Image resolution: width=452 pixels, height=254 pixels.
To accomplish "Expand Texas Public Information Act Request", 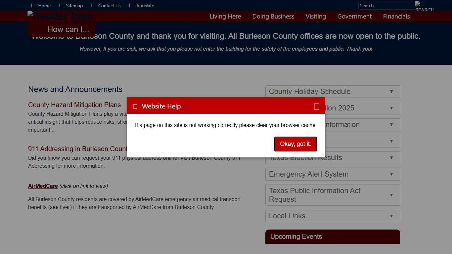I will pos(332,195).
